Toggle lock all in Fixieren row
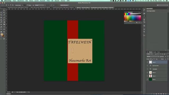The image size is (169, 95). [x=157, y=59]
